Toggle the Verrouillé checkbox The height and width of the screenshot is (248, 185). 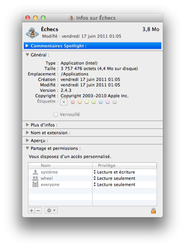(x=55, y=114)
